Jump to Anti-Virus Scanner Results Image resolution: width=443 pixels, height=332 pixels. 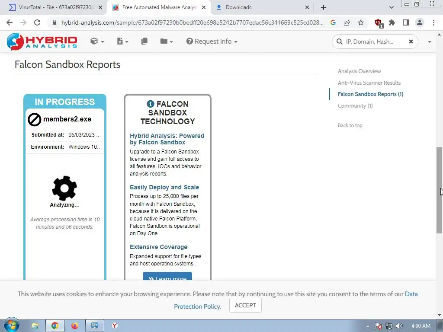pyautogui.click(x=369, y=83)
